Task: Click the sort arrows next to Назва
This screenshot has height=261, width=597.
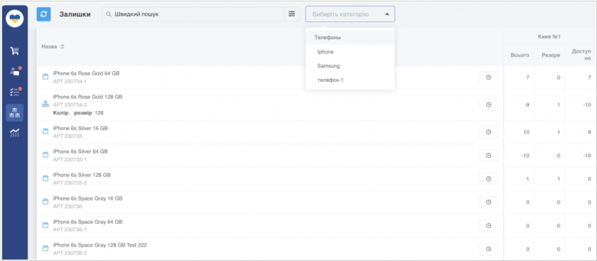Action: click(63, 46)
